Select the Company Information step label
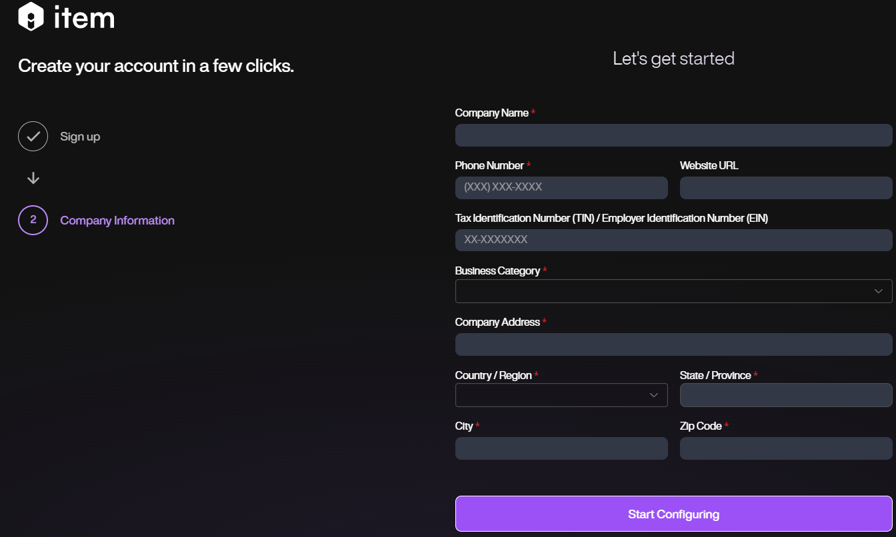 coord(117,221)
